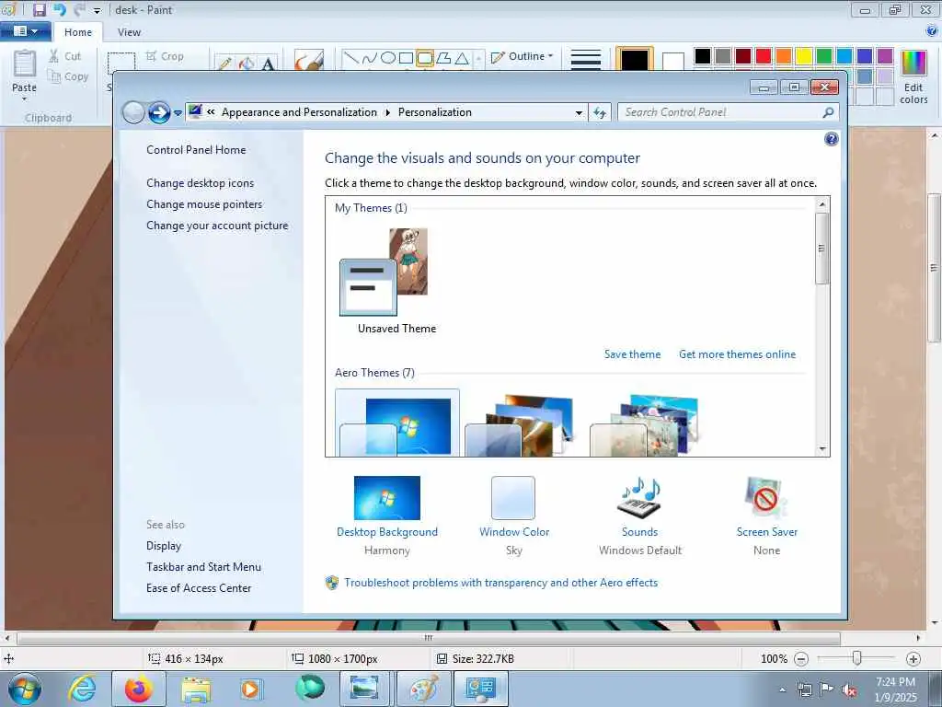Save the Paint file from quick access toolbar
This screenshot has height=707, width=942.
(39, 9)
